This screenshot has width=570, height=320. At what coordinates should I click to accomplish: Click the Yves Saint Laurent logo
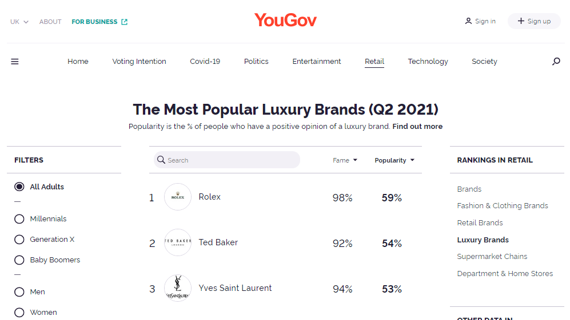(178, 288)
